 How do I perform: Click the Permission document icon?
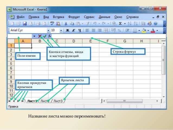coord(31,24)
